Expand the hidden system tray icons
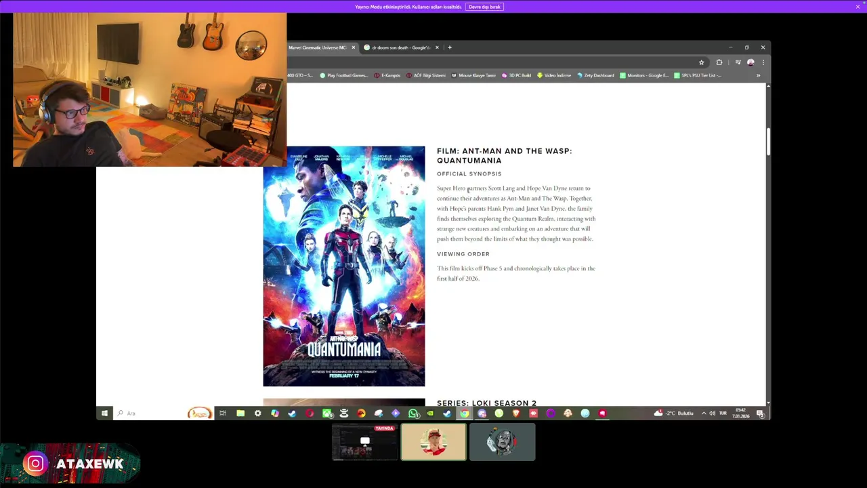The width and height of the screenshot is (867, 488). point(703,413)
